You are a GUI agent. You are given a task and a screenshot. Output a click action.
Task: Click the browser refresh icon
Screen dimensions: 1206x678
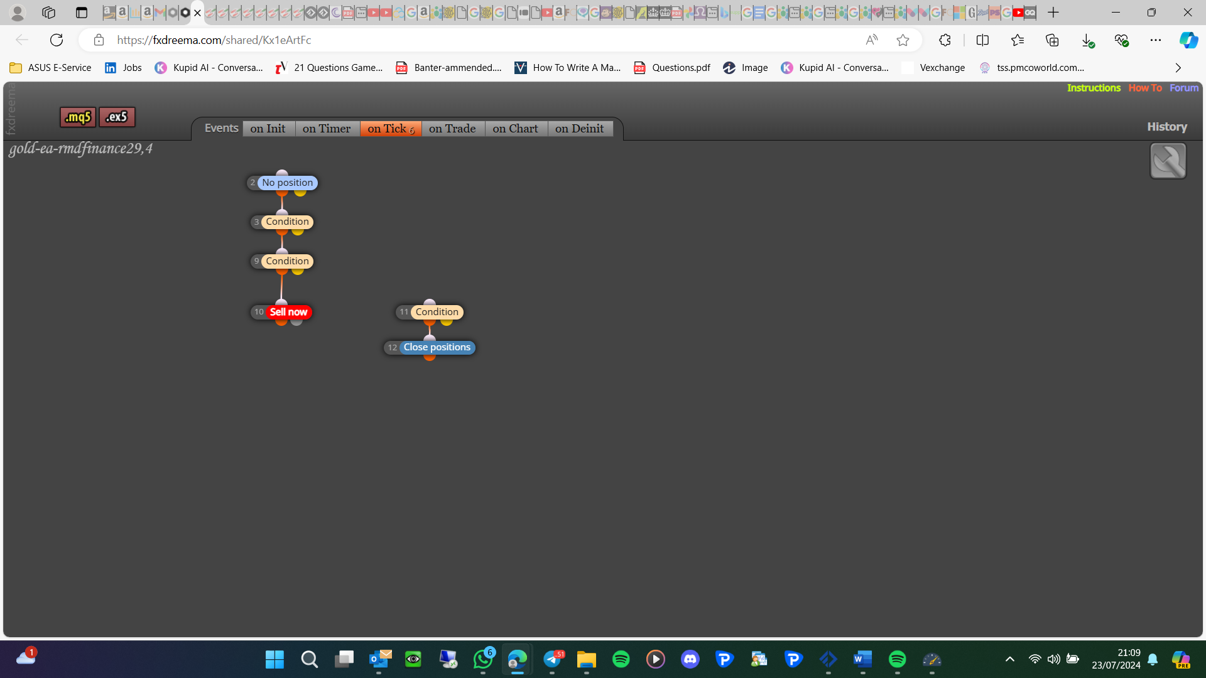pyautogui.click(x=57, y=40)
